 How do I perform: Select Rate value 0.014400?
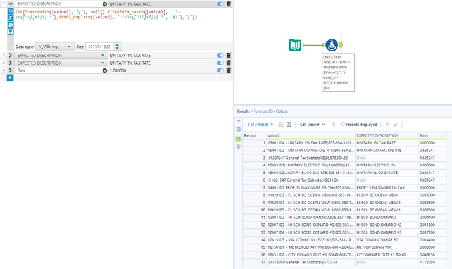pos(432,240)
